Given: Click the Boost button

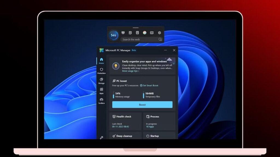Looking at the screenshot, I should pos(142,105).
